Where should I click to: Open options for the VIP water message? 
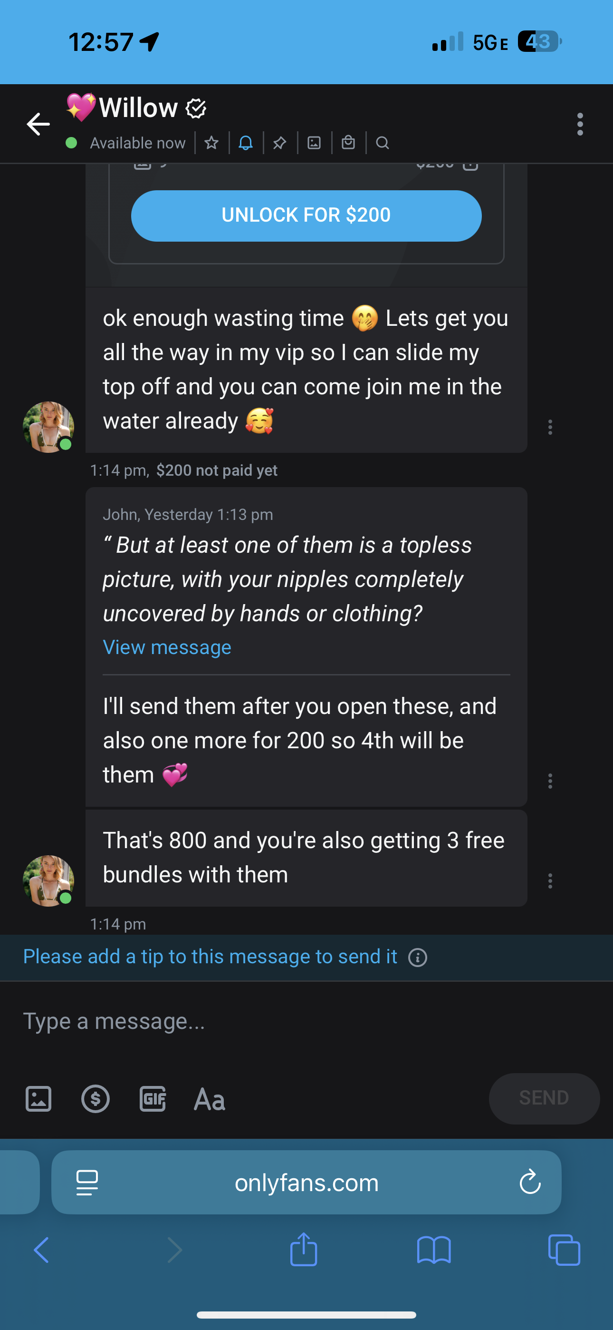(x=550, y=427)
